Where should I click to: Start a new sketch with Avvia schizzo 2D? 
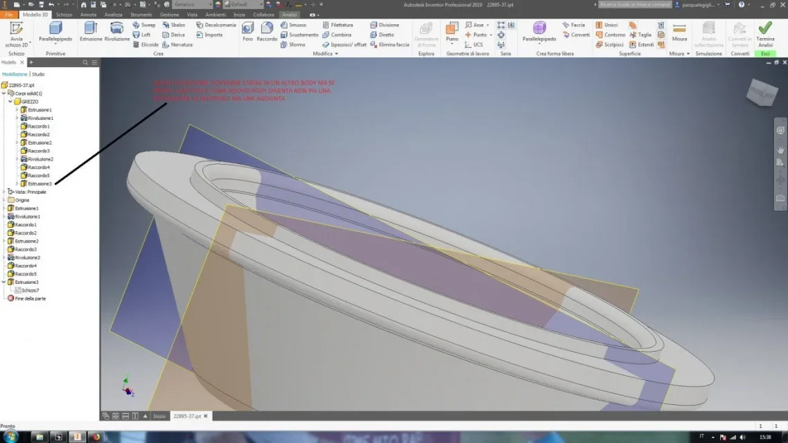(17, 34)
